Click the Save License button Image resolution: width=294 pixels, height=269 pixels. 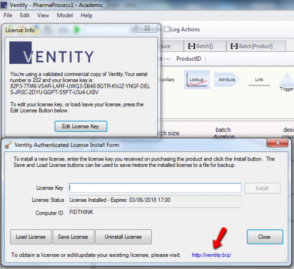(x=73, y=237)
